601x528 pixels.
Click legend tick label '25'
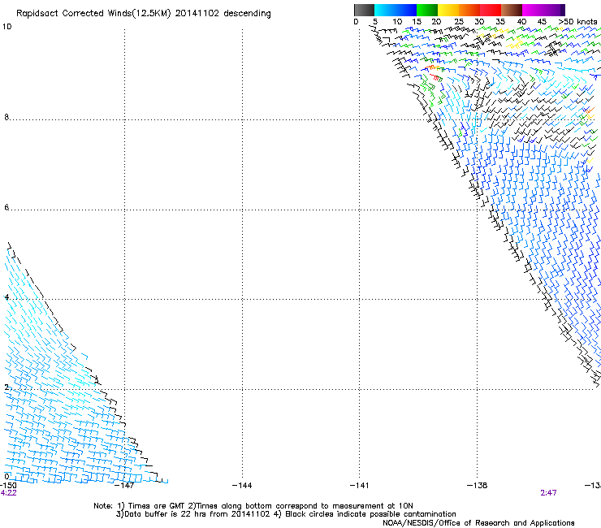[459, 22]
